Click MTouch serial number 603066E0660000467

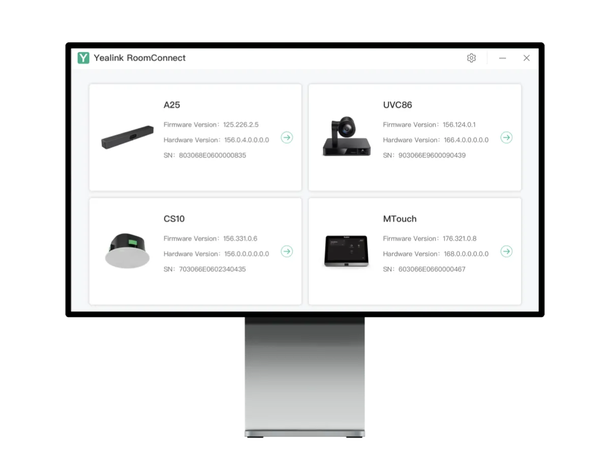click(x=432, y=269)
